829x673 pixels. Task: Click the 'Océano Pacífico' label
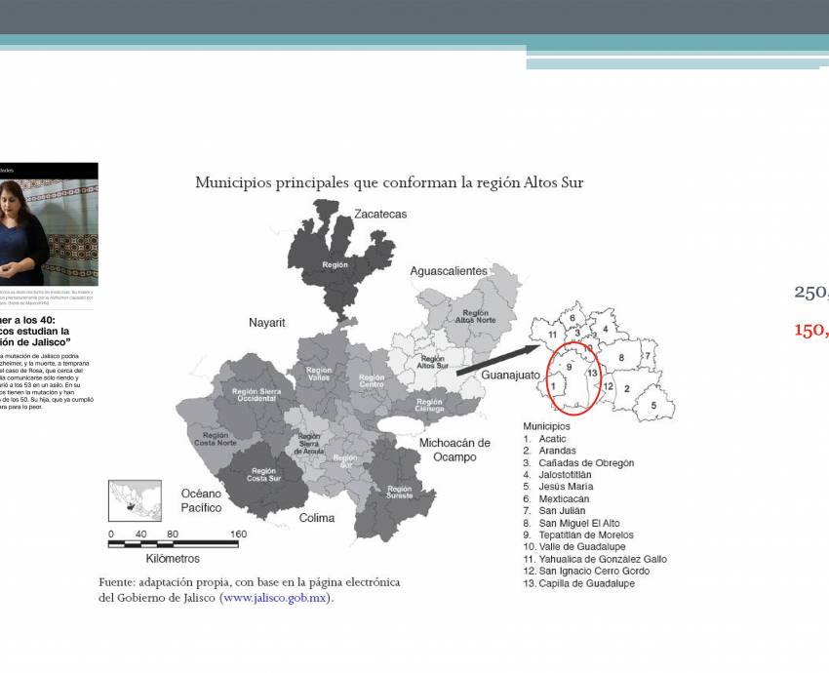point(202,500)
